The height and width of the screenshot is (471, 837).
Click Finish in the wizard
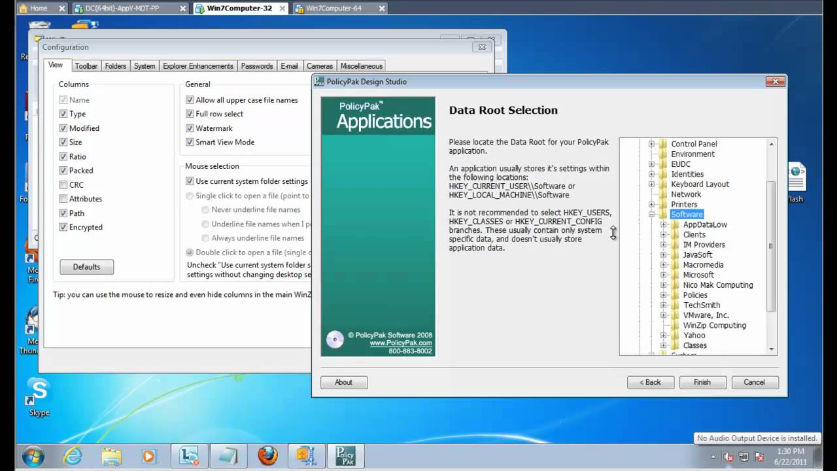(x=702, y=383)
